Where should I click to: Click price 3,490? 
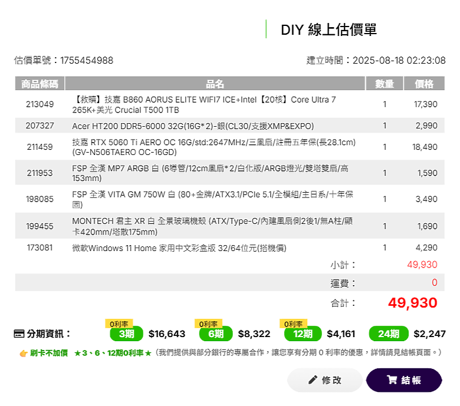(x=426, y=199)
